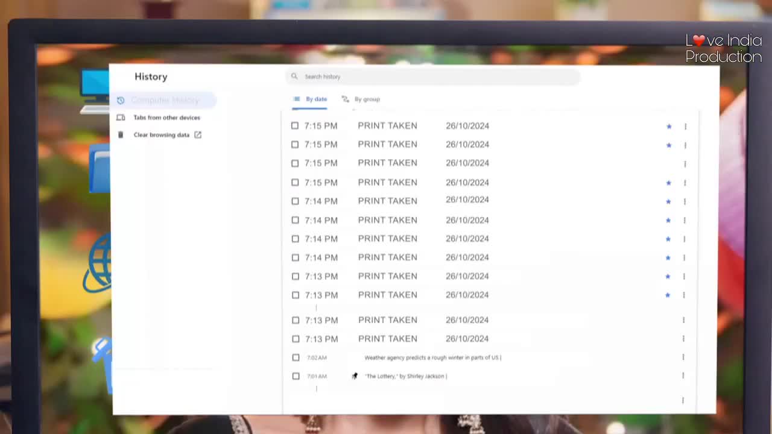
Task: Click into the Search history field
Action: pyautogui.click(x=434, y=77)
